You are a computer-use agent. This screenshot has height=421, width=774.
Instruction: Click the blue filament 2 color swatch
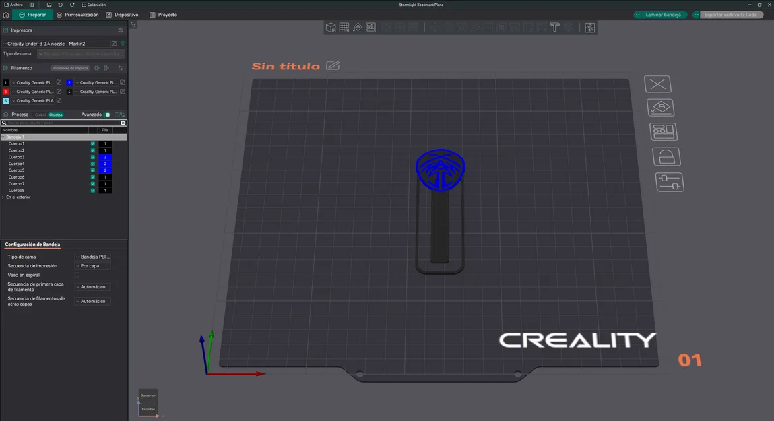tap(69, 82)
